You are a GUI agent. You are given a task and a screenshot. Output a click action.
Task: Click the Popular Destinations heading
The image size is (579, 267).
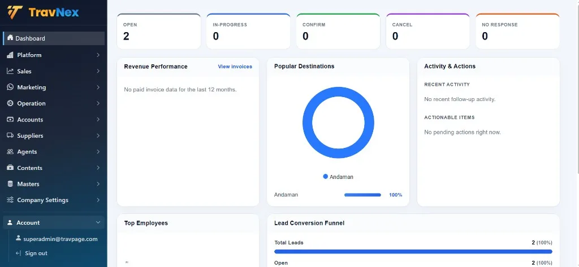click(x=304, y=67)
